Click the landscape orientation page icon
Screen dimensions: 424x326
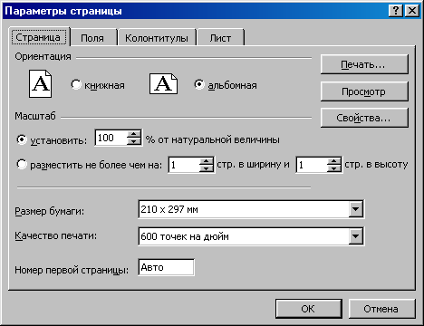click(163, 83)
